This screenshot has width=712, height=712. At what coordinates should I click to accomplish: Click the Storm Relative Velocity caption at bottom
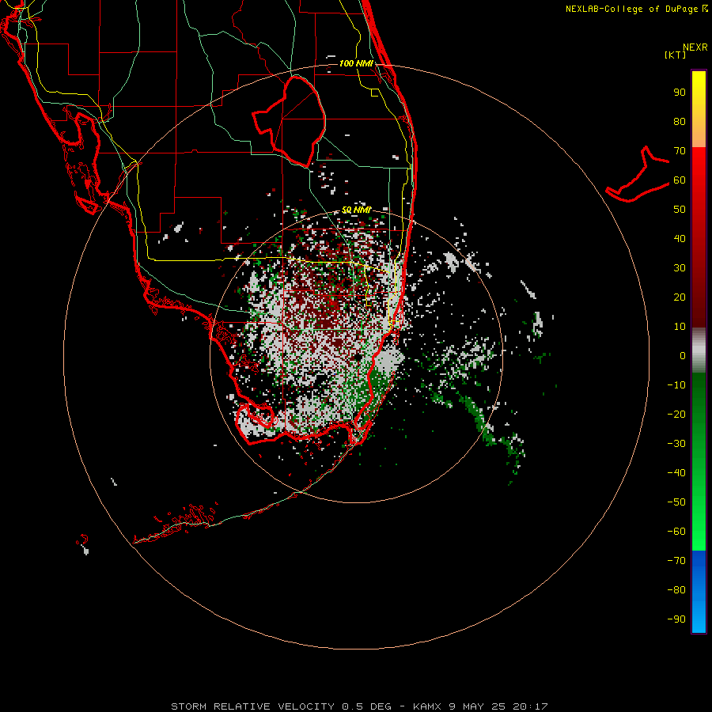coord(359,706)
